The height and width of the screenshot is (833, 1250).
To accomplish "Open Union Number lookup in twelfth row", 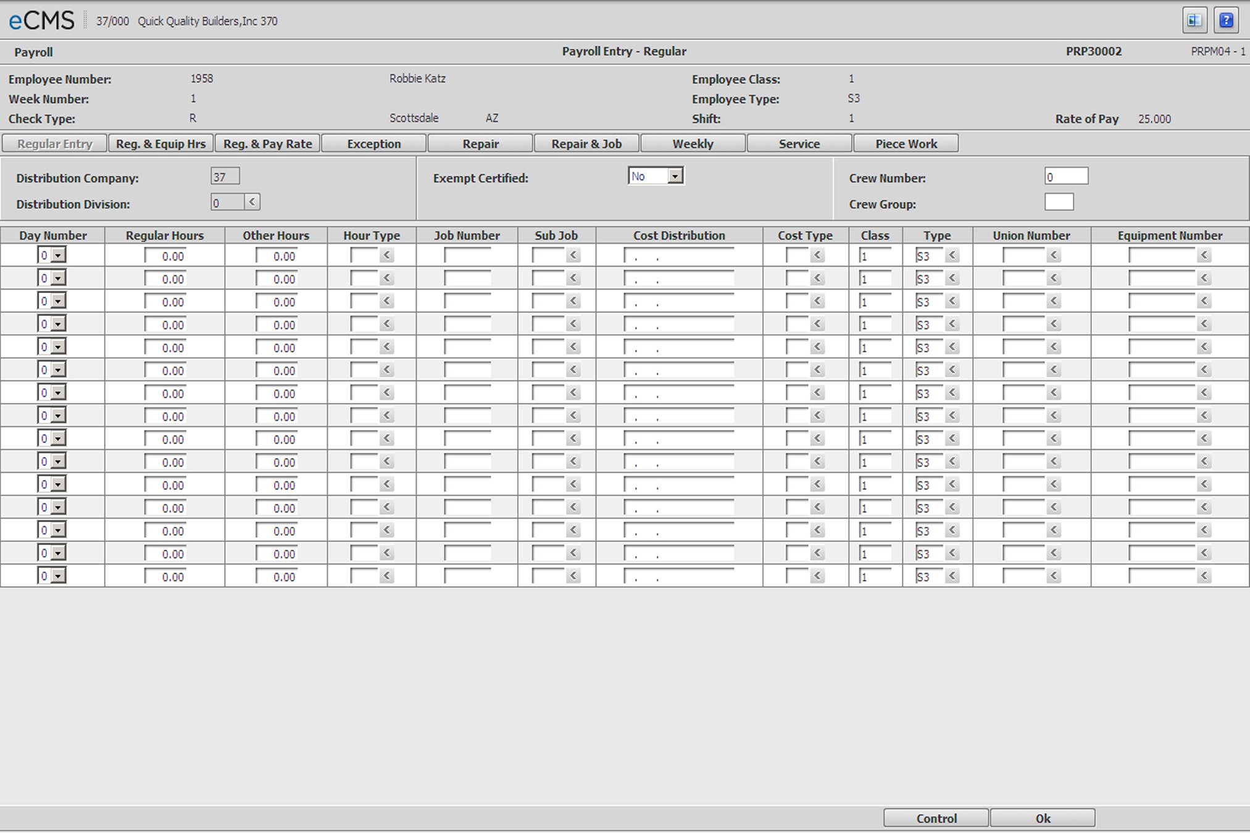I will [1054, 507].
